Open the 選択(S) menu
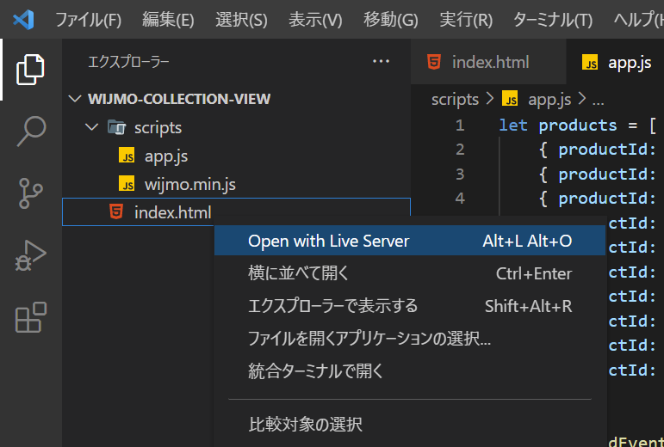 241,20
